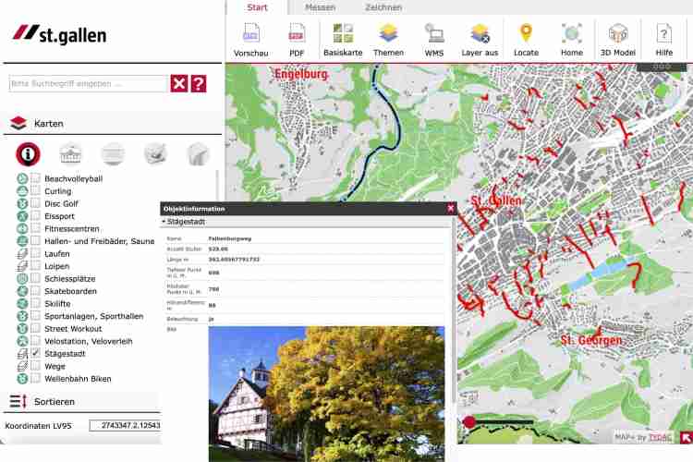Expand the Sortieren section
The image size is (693, 462).
pos(54,401)
